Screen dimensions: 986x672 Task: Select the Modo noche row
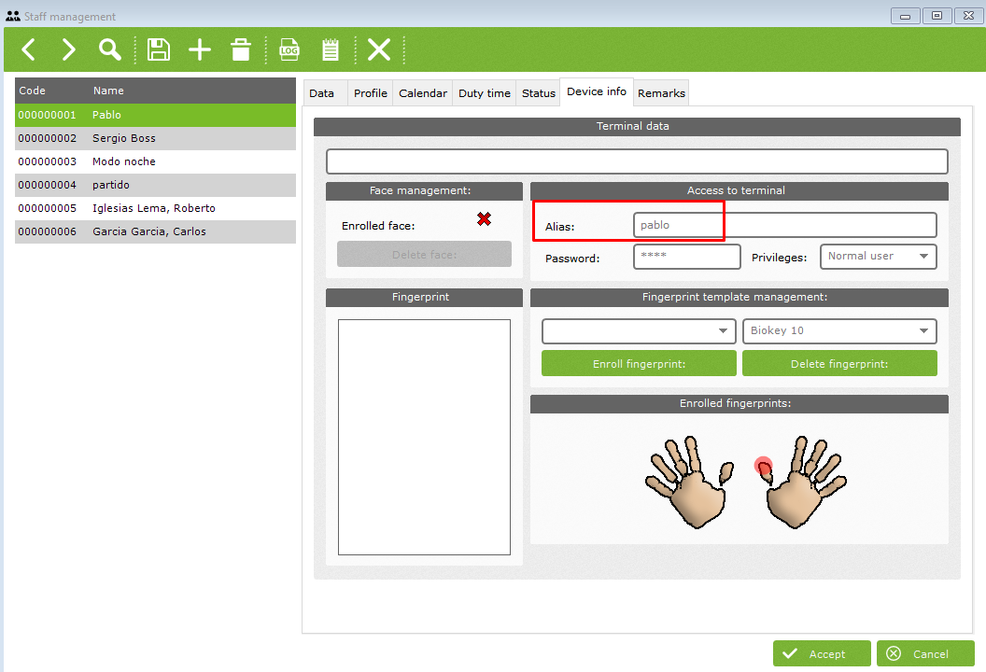[x=155, y=161]
